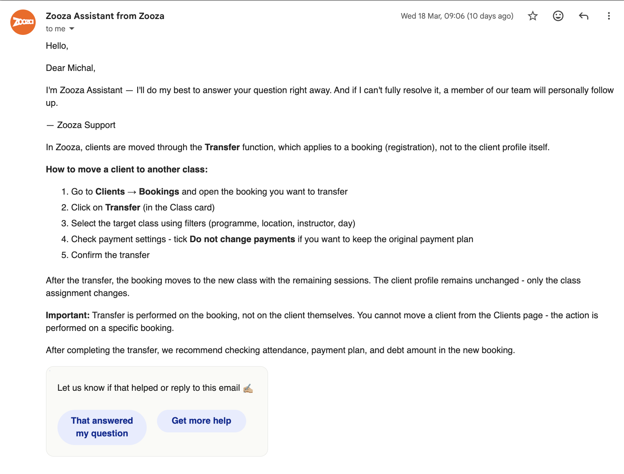Mark the message as important with the star
Viewport: 624px width, 474px height.
pos(533,16)
